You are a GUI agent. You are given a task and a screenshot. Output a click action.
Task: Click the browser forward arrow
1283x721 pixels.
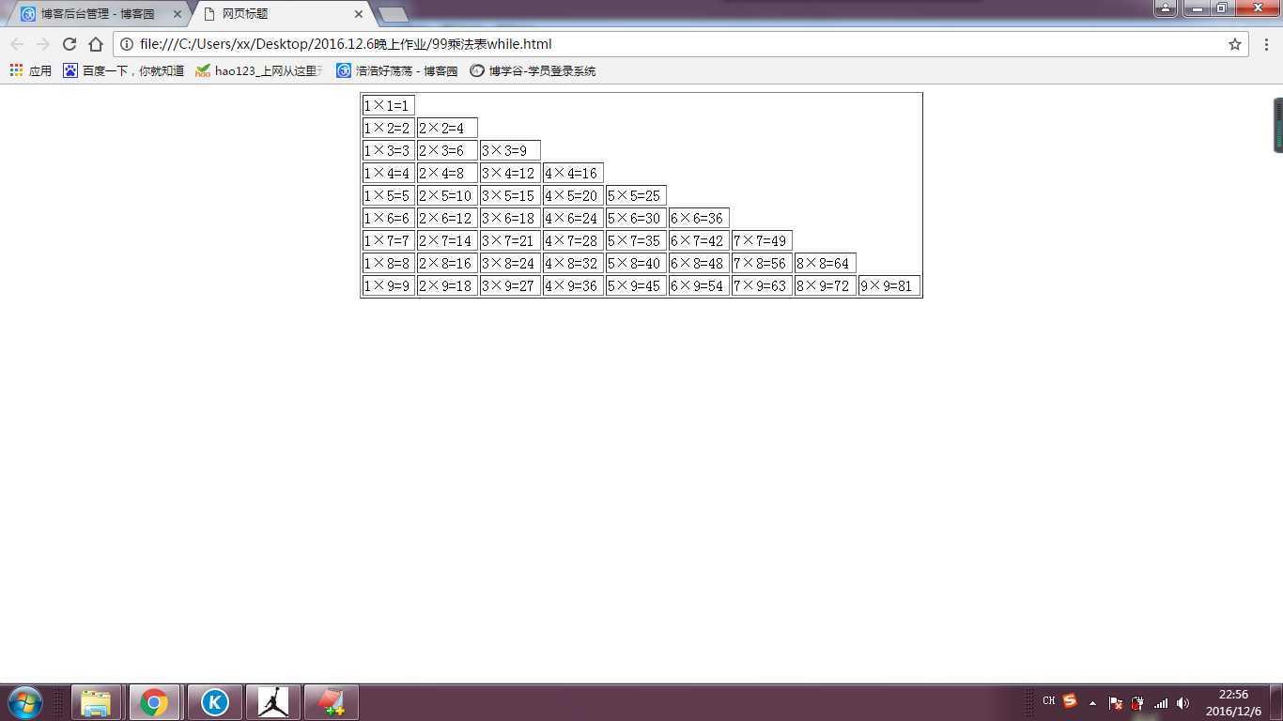pos(43,44)
